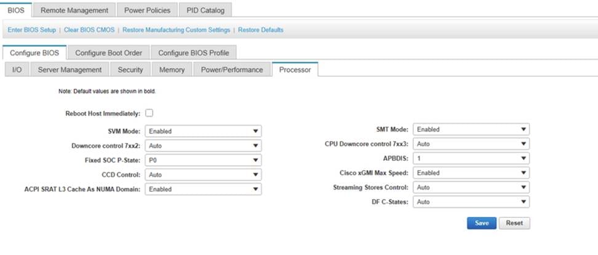Open the Streaming Stores Control dropdown

point(471,187)
